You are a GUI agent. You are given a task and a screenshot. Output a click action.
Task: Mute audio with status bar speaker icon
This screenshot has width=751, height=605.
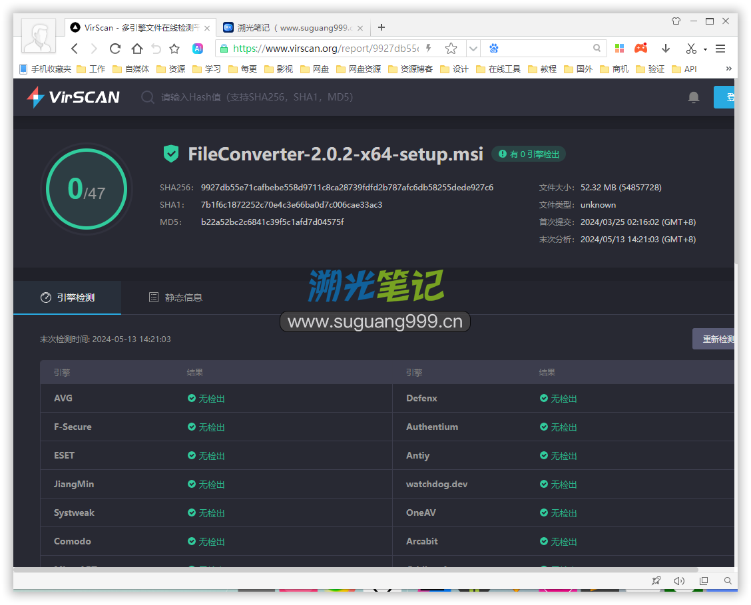679,580
